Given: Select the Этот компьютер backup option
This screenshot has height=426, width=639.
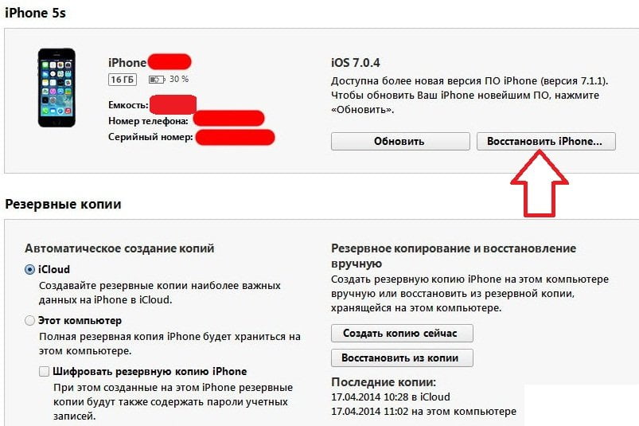Looking at the screenshot, I should [29, 320].
